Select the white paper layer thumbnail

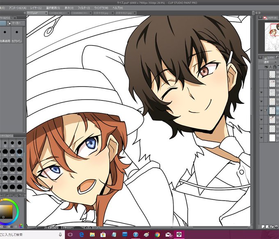click(272, 138)
